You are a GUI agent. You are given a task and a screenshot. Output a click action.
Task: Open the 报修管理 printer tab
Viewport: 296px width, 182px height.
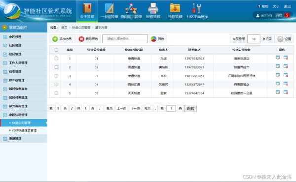pos(153,11)
